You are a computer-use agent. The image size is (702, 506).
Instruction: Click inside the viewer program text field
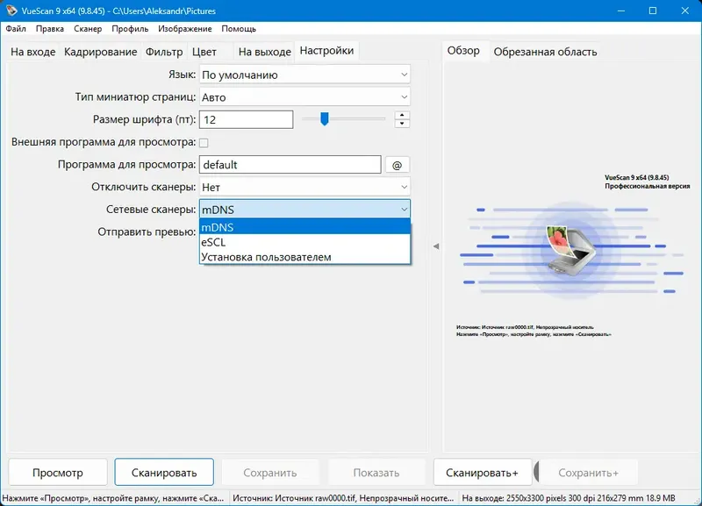[290, 164]
